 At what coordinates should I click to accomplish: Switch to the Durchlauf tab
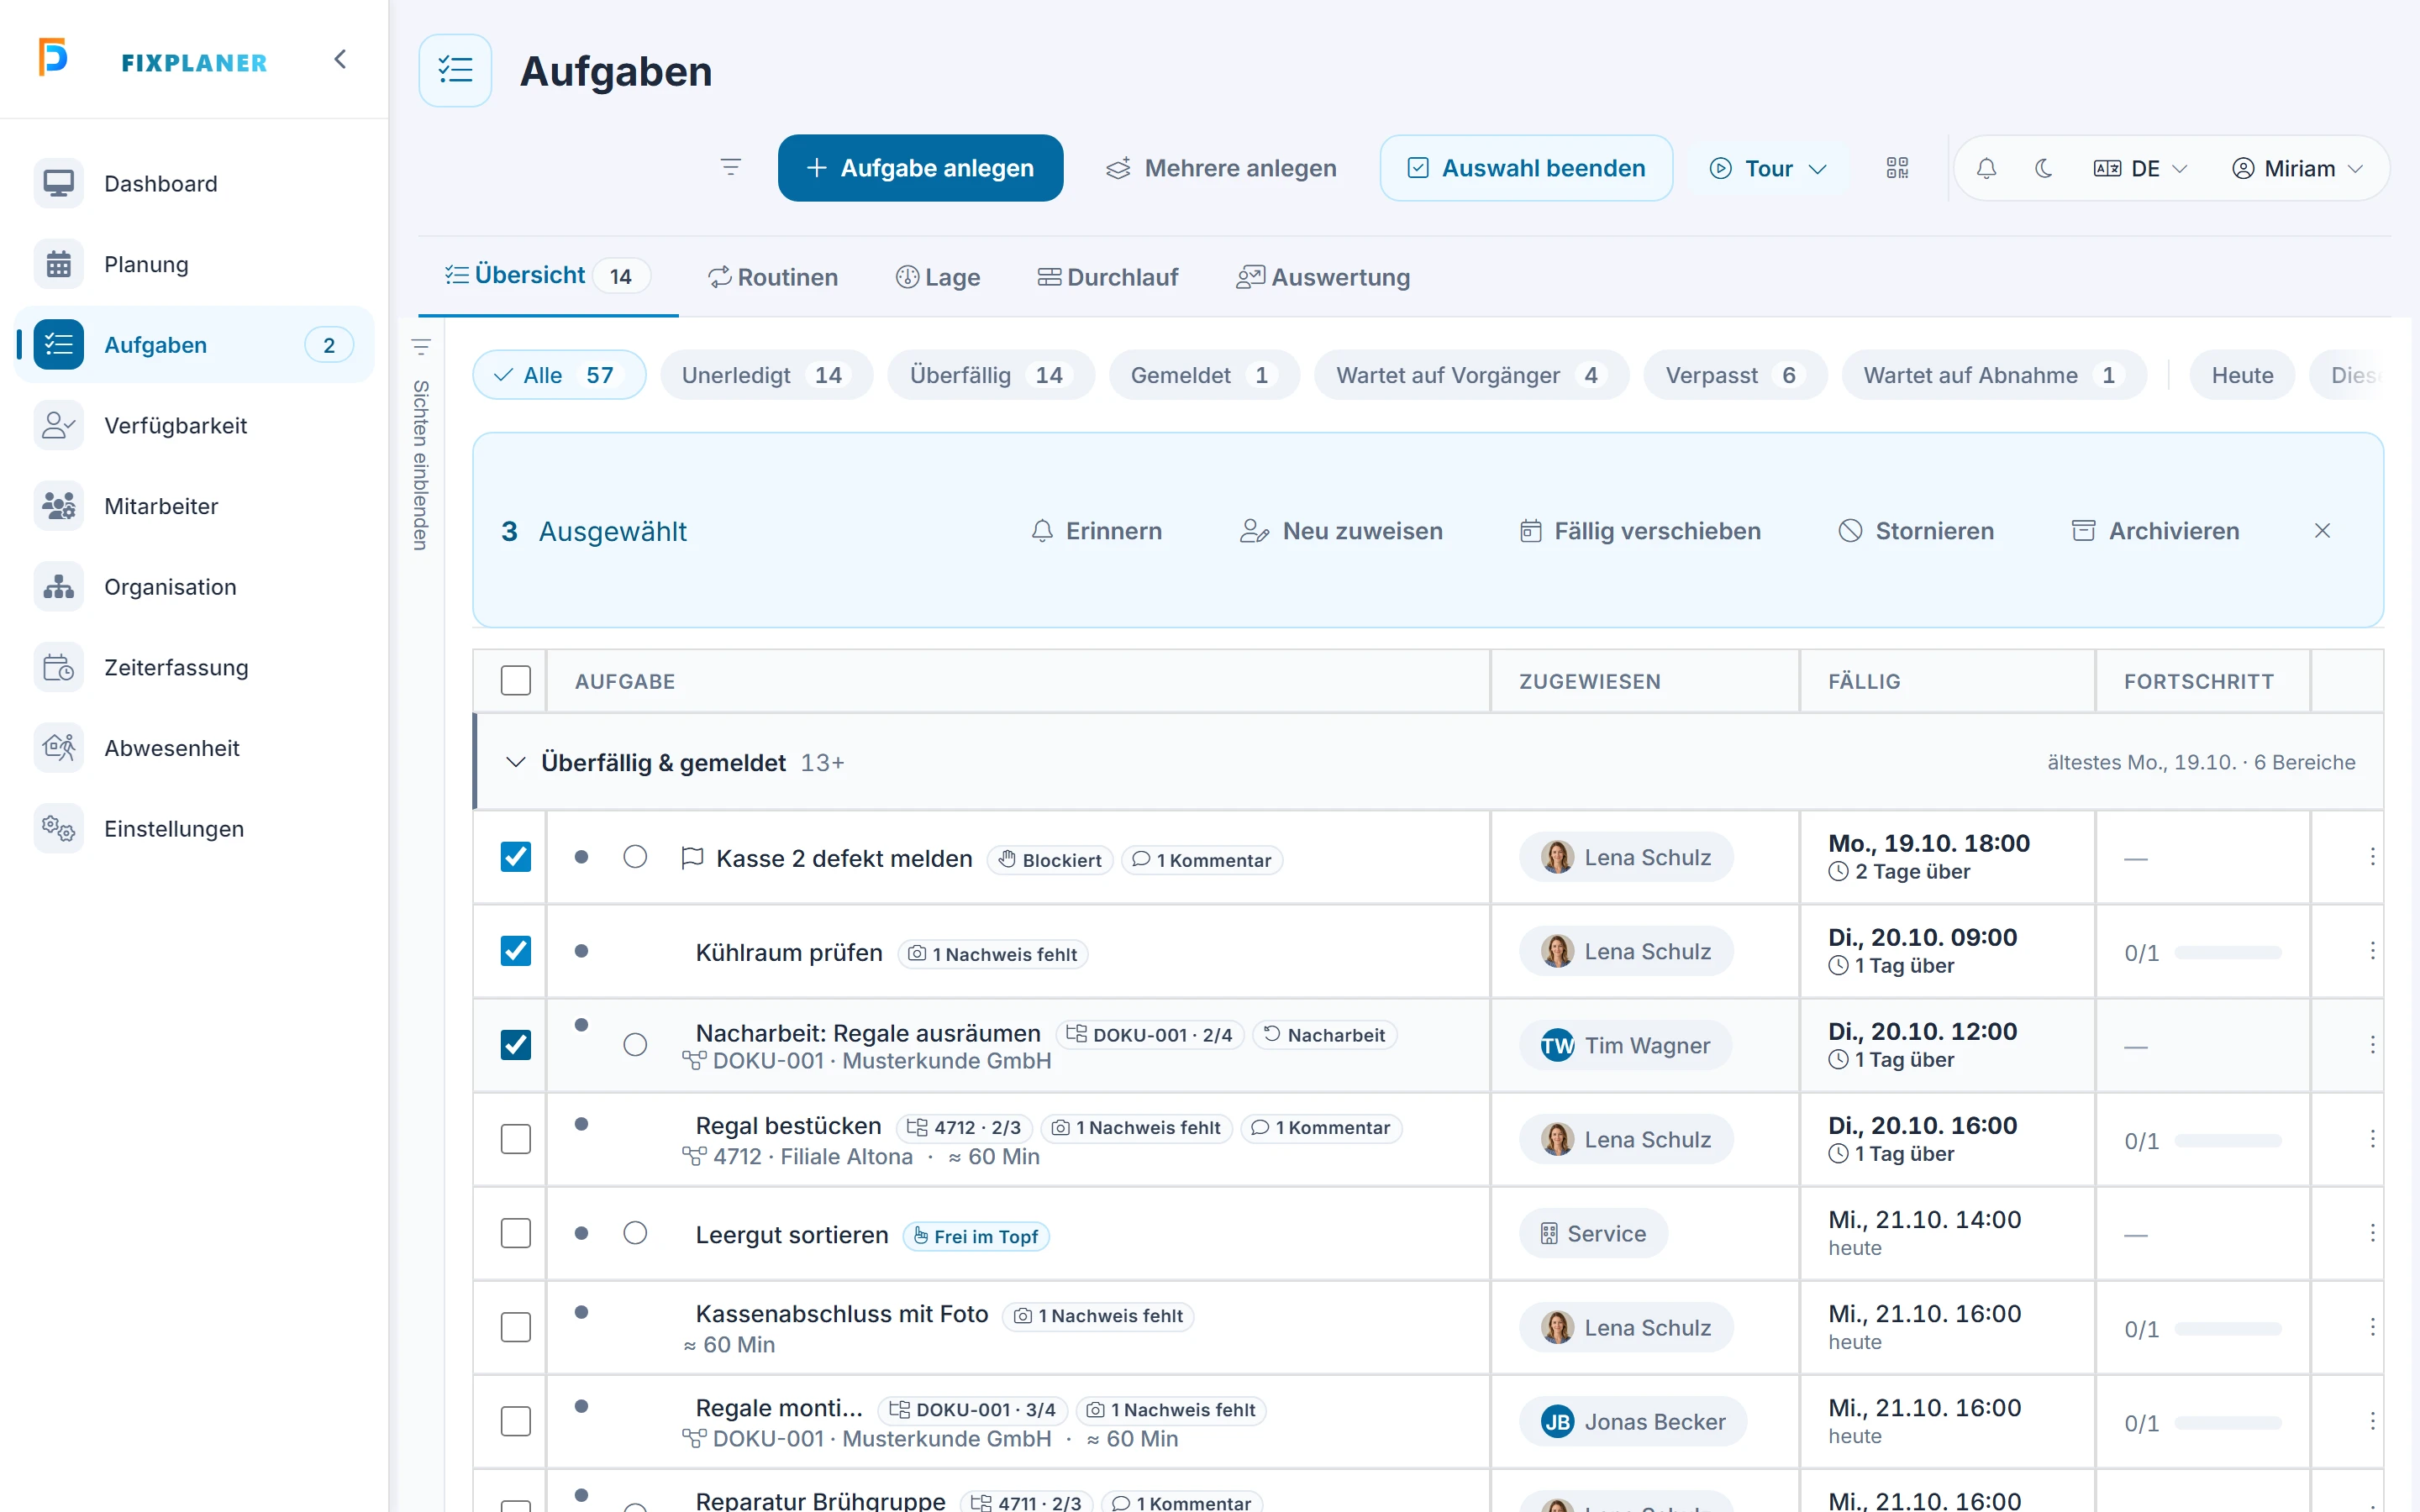pos(1108,277)
